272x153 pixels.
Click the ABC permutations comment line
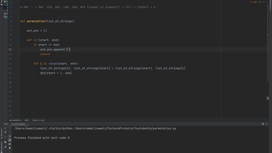(88, 7)
